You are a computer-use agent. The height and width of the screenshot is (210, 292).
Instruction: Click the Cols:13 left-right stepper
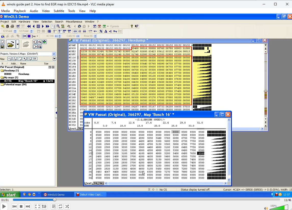point(78,36)
